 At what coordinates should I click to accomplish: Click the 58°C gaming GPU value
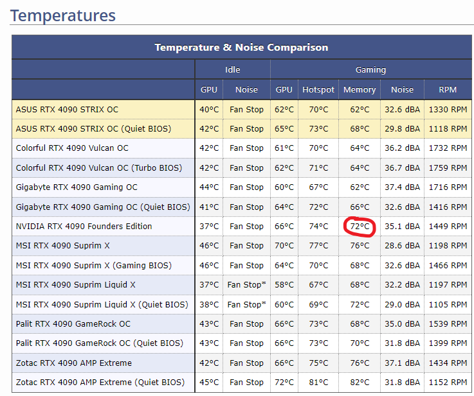coord(284,285)
